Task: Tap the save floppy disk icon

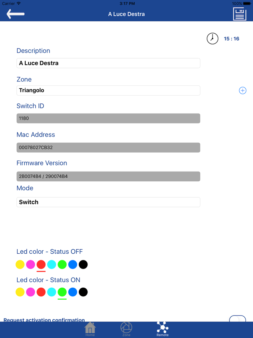Action: [x=240, y=14]
